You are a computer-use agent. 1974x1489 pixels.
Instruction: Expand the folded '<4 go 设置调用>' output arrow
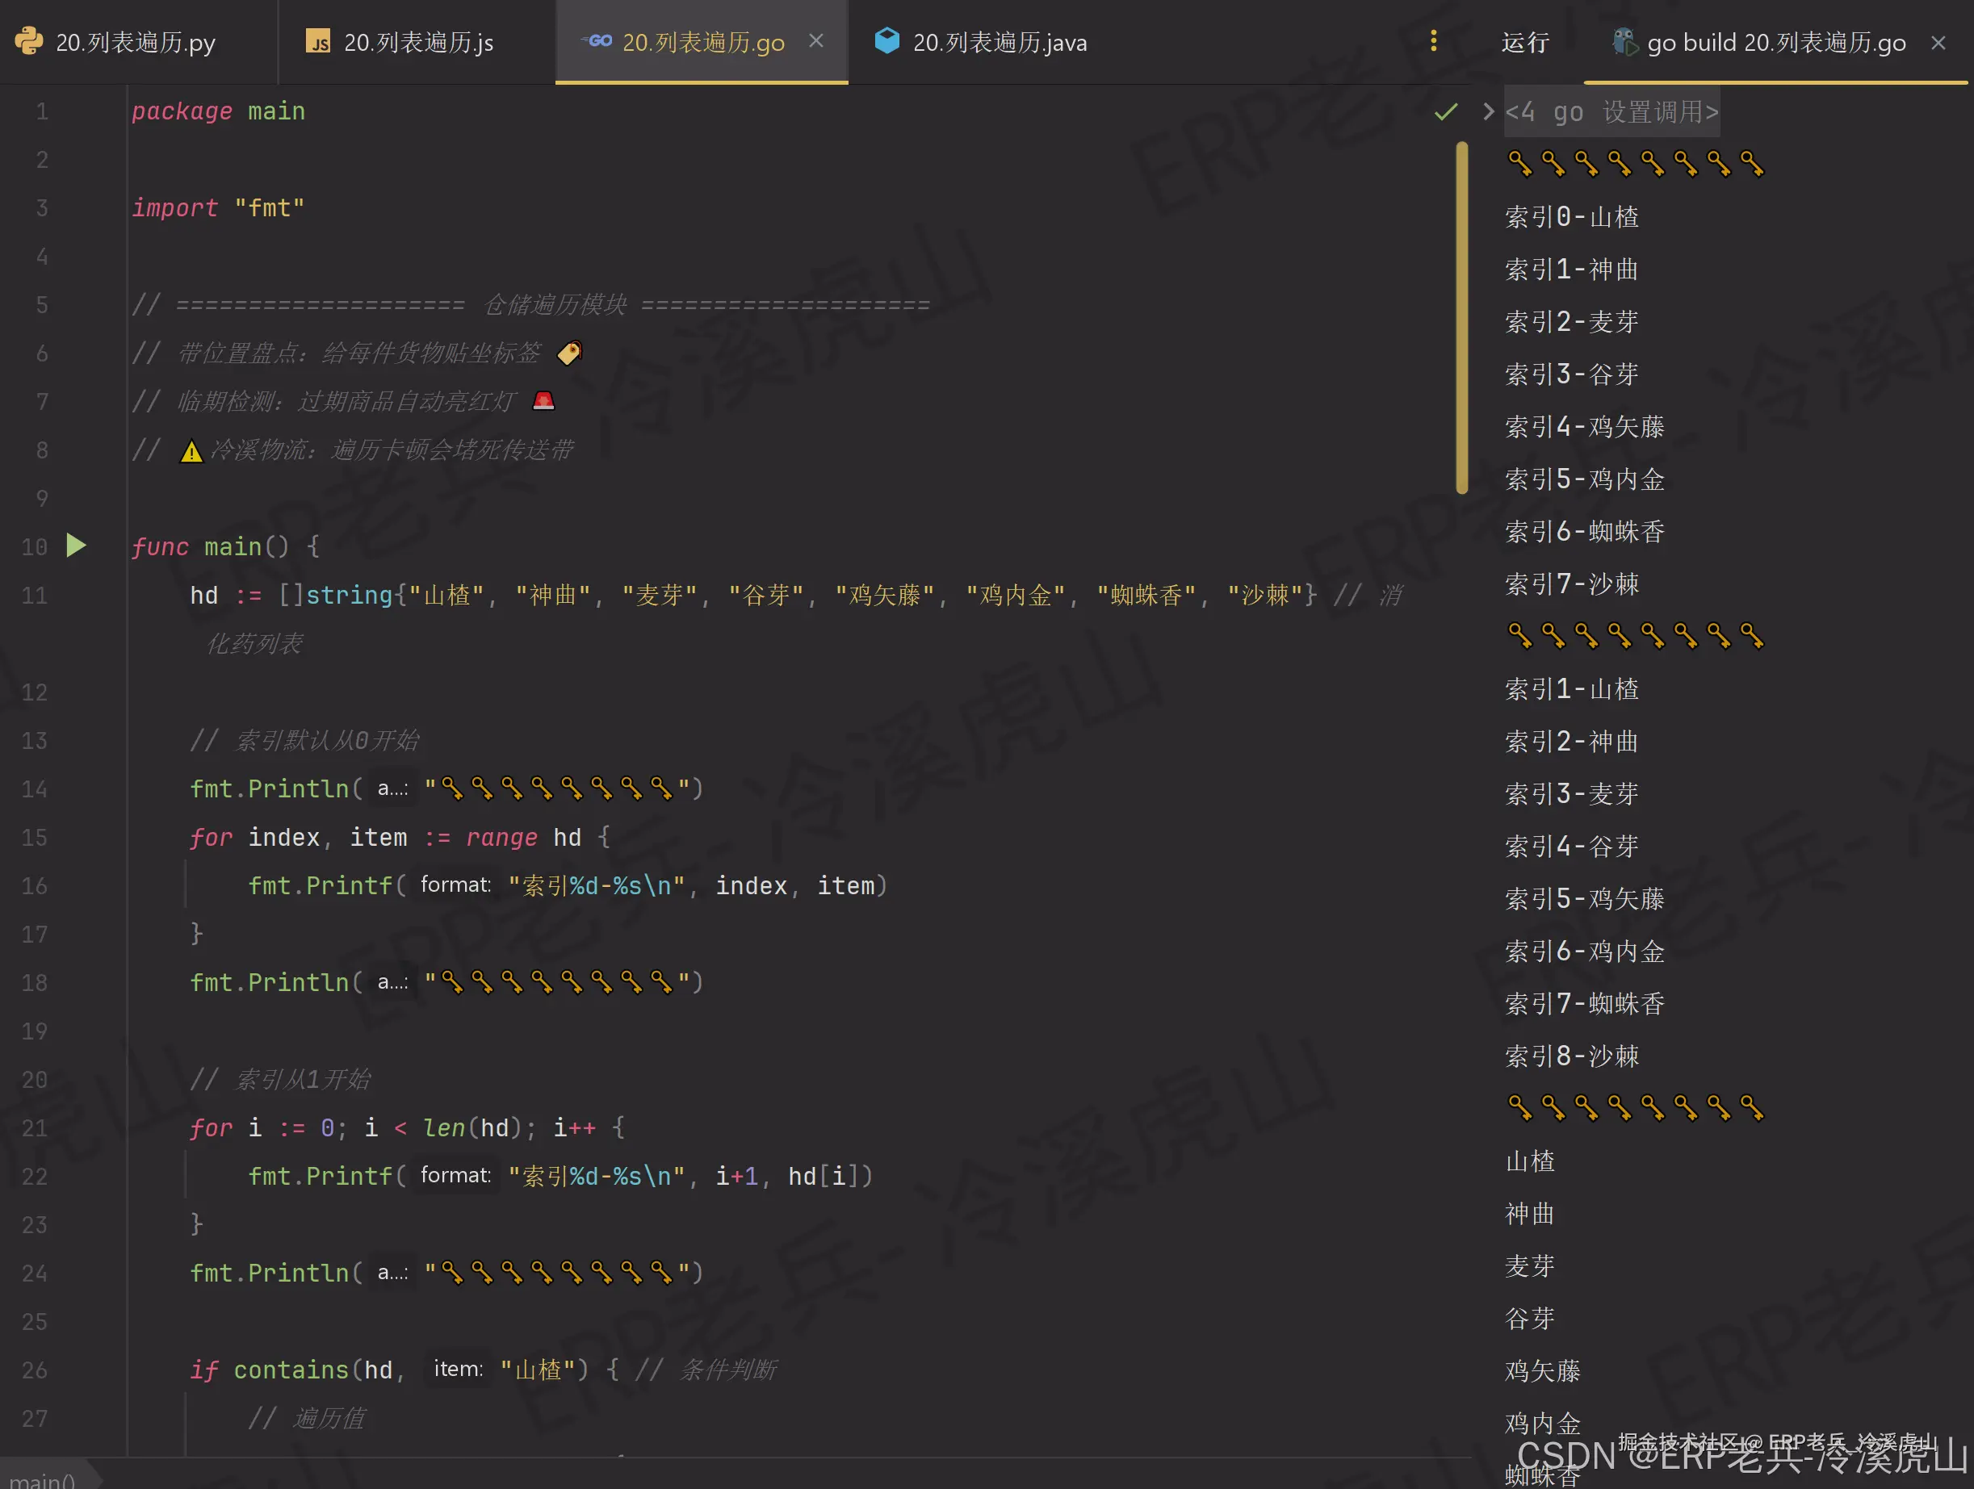[x=1488, y=111]
